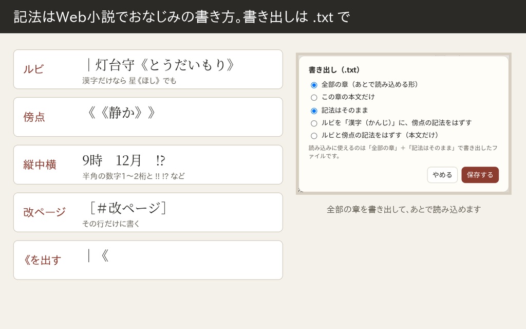Click the 《を出す notation card

148,260
